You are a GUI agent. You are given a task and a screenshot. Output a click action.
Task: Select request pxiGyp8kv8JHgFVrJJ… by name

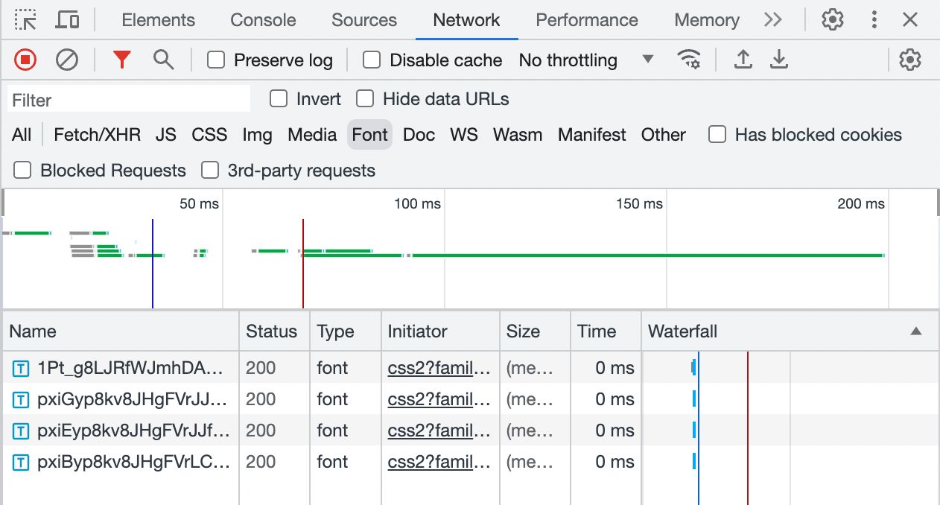[x=132, y=399]
